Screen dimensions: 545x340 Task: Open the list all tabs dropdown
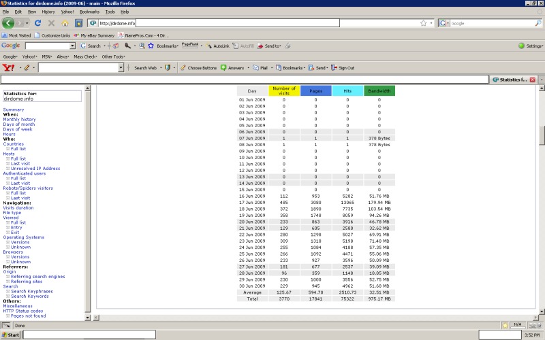542,80
